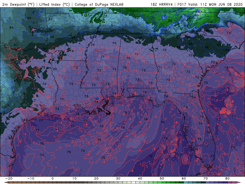Click the "Lifted Index (°C)" header label

55,4
